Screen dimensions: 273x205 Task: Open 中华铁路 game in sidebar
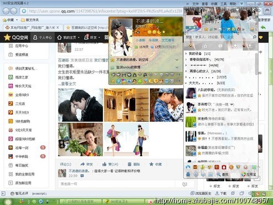19,156
